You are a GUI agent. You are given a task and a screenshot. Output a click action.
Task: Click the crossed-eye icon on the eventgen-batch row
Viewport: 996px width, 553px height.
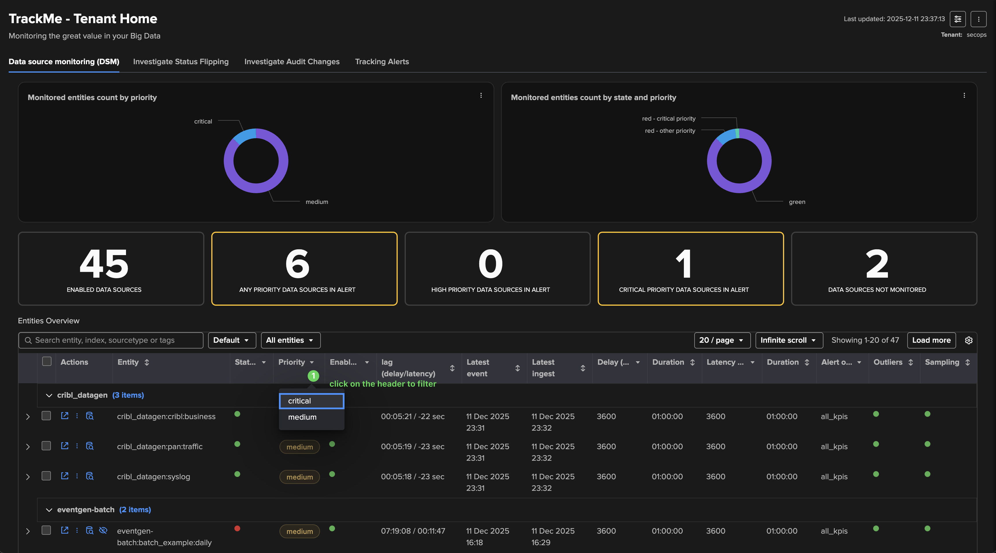(x=103, y=530)
